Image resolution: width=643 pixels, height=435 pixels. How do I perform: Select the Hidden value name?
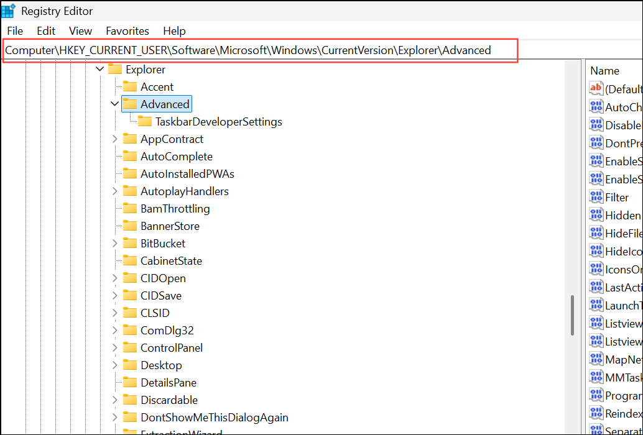coord(623,216)
